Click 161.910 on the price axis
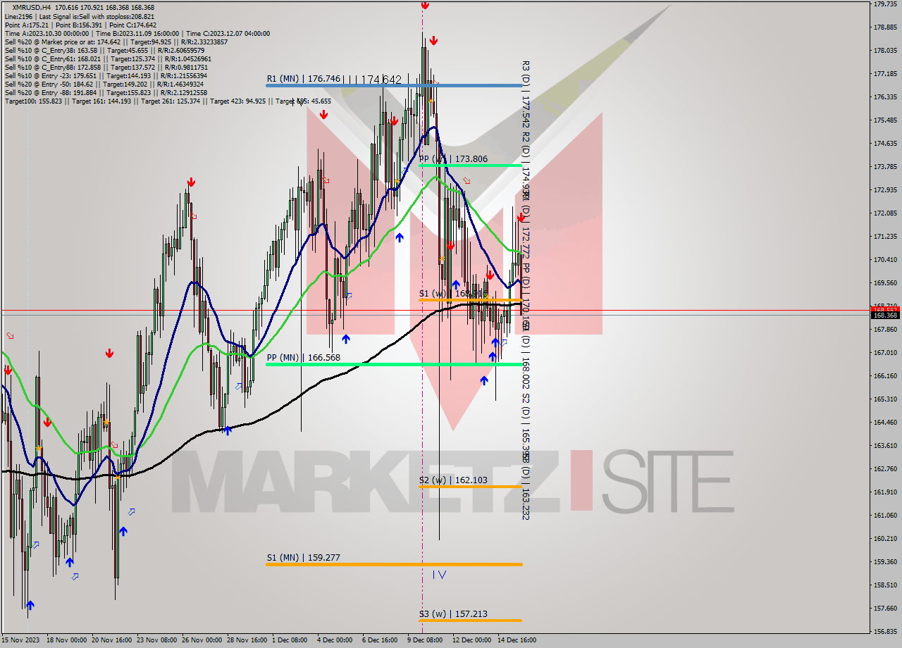The image size is (902, 648). point(885,492)
